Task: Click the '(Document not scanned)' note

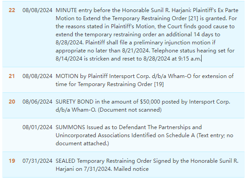Action: (x=130, y=110)
